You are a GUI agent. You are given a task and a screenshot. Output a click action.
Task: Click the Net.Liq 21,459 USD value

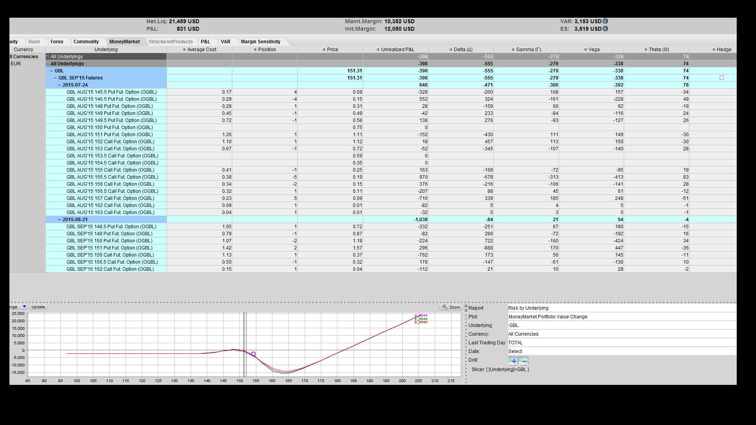click(x=184, y=22)
